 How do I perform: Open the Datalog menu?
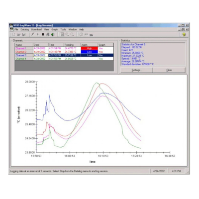point(25,29)
